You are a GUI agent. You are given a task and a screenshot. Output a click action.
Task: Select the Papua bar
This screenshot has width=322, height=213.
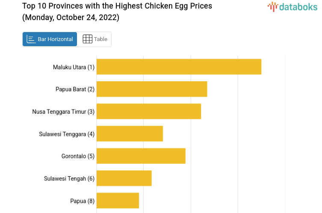click(x=118, y=200)
